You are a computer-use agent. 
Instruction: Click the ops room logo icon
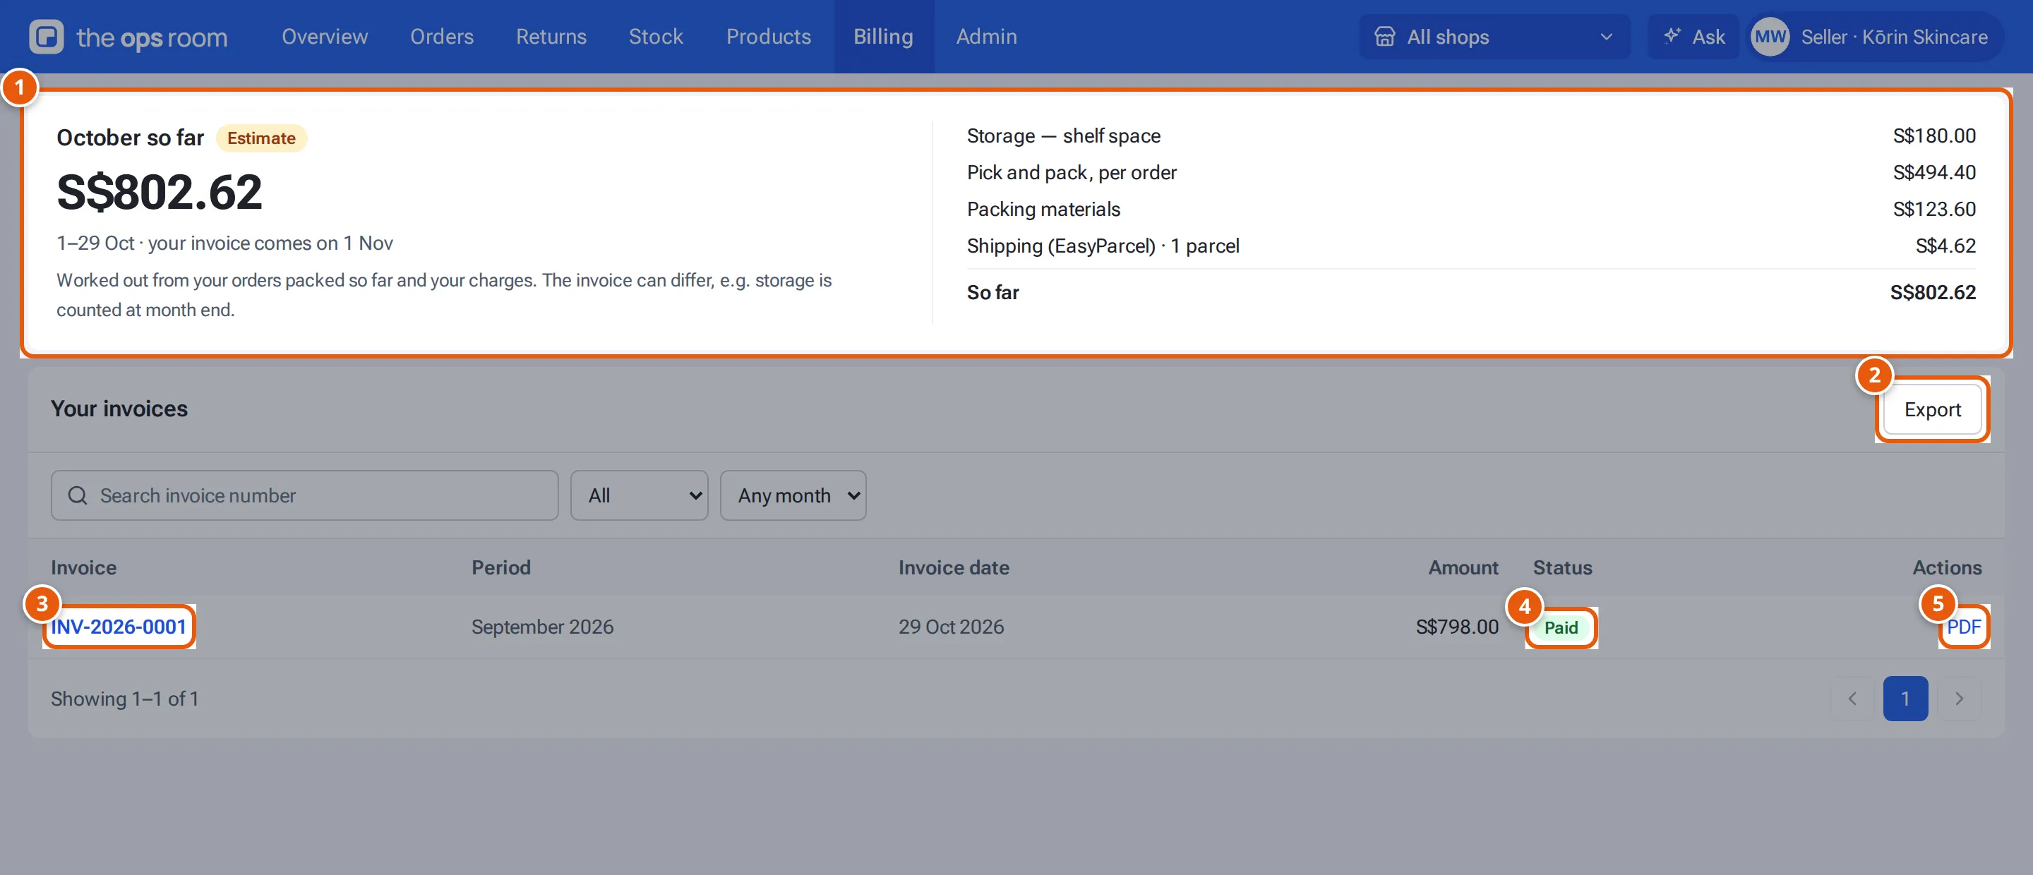tap(47, 36)
